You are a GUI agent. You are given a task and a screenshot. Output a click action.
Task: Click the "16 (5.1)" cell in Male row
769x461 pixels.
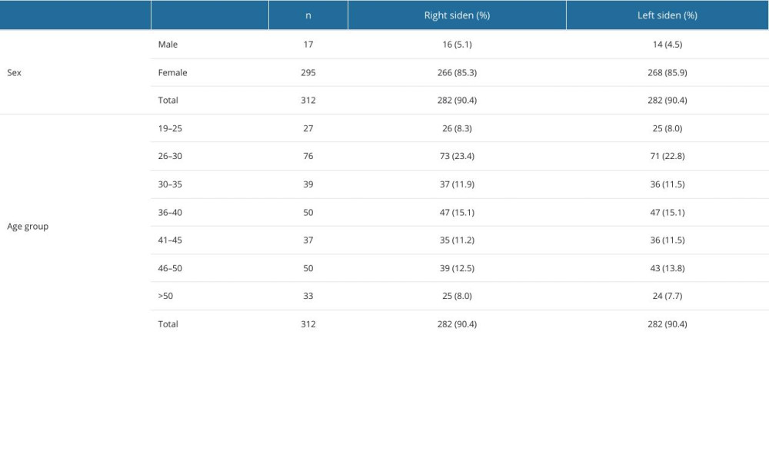(457, 45)
